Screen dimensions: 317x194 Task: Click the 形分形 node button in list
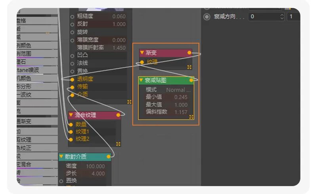click(x=37, y=86)
